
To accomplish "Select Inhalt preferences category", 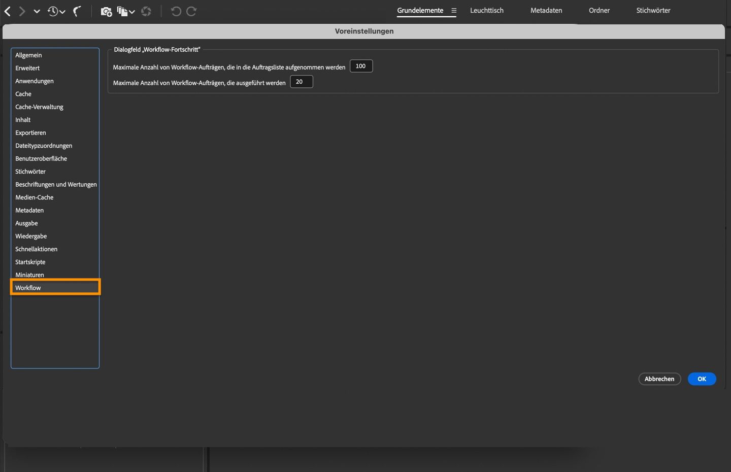I will pyautogui.click(x=55, y=120).
